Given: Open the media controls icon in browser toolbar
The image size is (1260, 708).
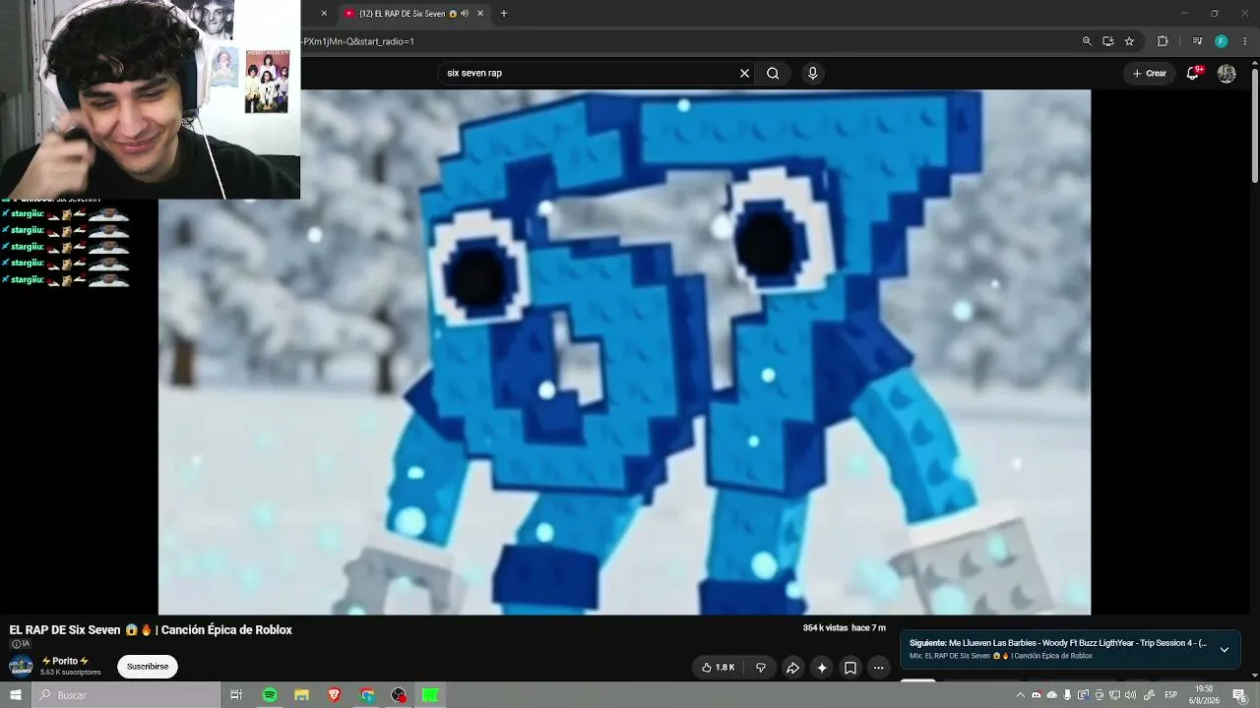Looking at the screenshot, I should [x=1197, y=41].
